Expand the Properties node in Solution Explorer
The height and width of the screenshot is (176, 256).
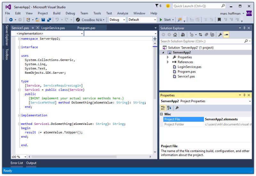click(168, 57)
